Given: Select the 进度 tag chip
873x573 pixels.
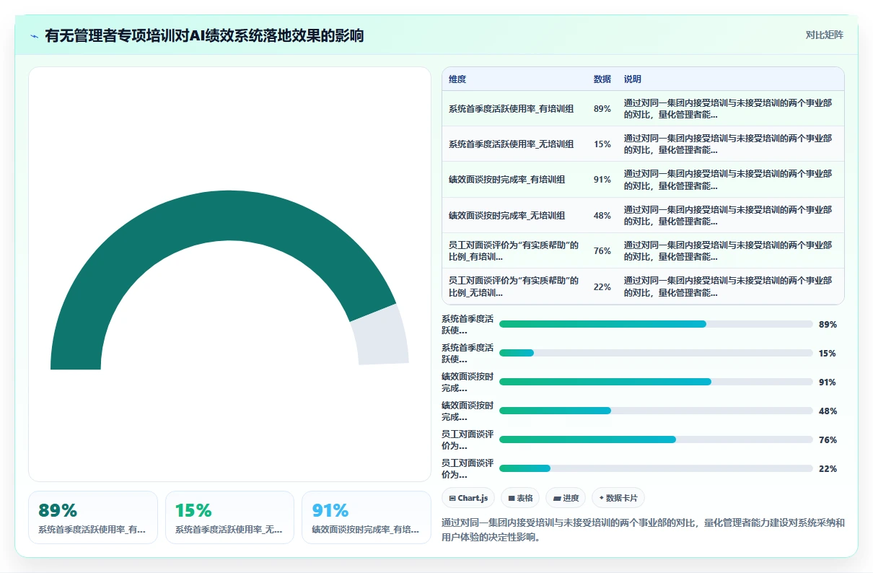Looking at the screenshot, I should point(566,498).
